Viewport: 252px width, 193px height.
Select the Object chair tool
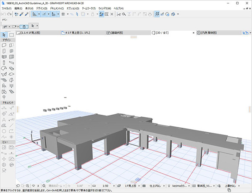4,86
